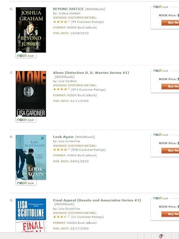Open Alone (Detective D. D. Warren Series #1) link
The height and width of the screenshot is (239, 179).
tap(91, 73)
